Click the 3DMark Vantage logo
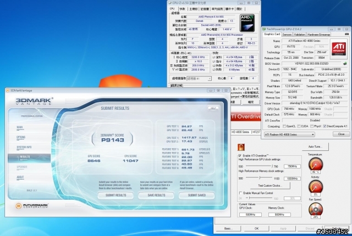This screenshot has width=352, height=236. tap(34, 101)
